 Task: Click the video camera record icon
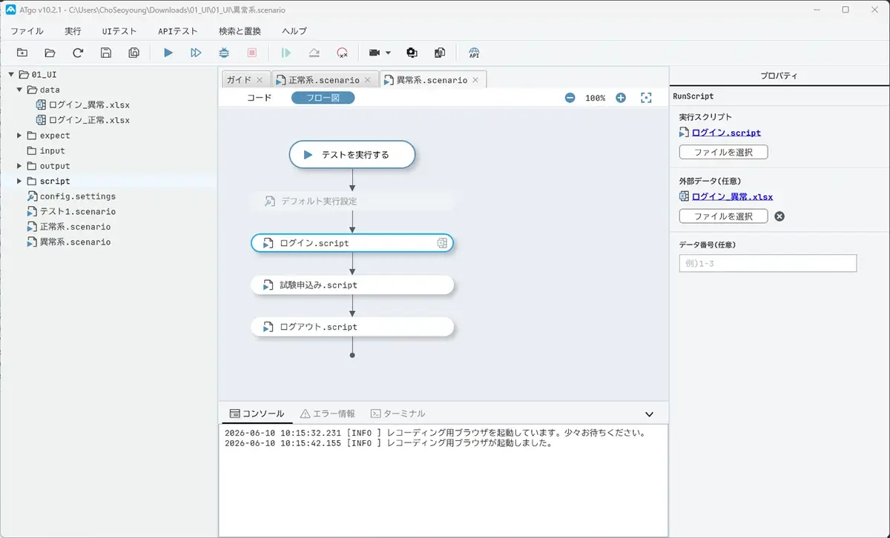click(x=375, y=53)
